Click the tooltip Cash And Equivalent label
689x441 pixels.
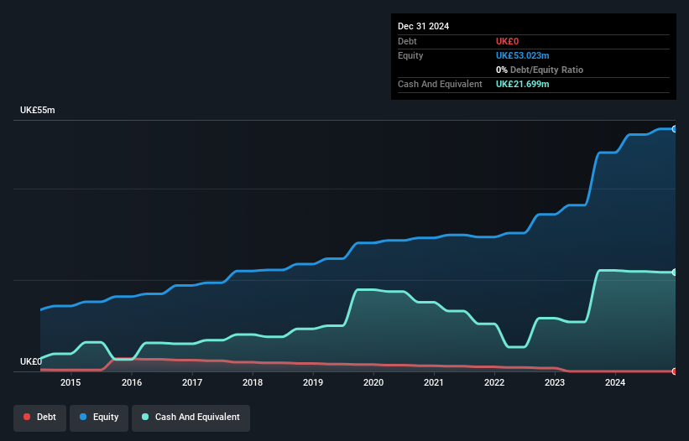point(440,84)
